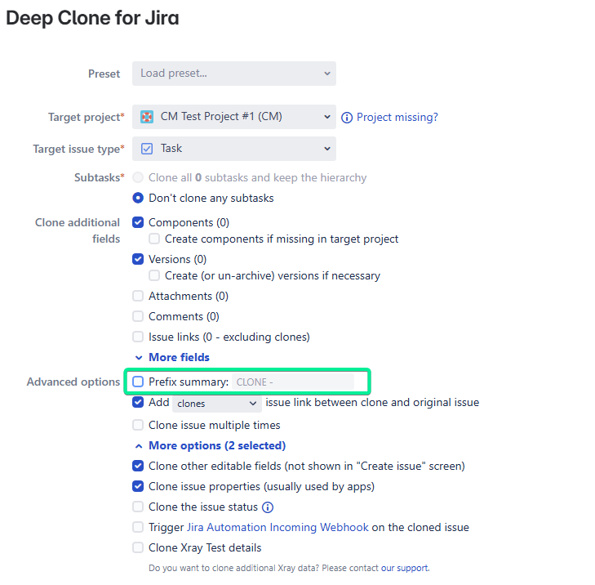The height and width of the screenshot is (585, 595).
Task: Click the Task issue type icon
Action: (146, 149)
